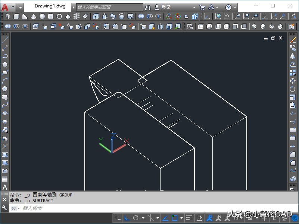Click the 登录 sign-in button
The height and width of the screenshot is (224, 299).
166,7
